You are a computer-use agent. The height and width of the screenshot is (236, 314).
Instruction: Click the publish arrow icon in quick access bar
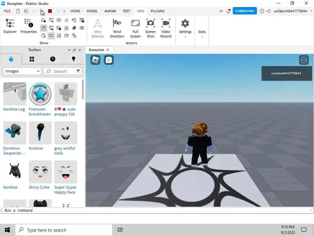pyautogui.click(x=26, y=11)
